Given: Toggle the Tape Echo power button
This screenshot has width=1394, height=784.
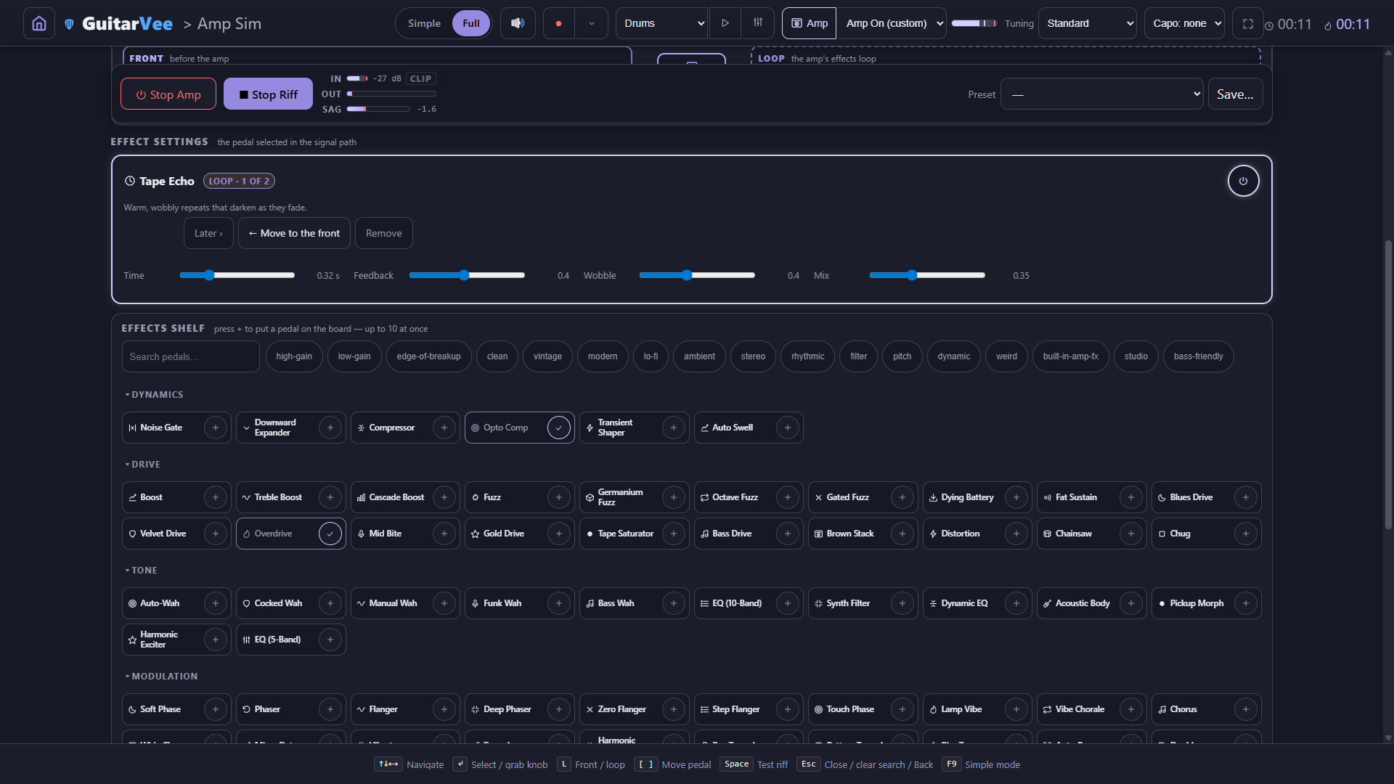Looking at the screenshot, I should (1243, 181).
